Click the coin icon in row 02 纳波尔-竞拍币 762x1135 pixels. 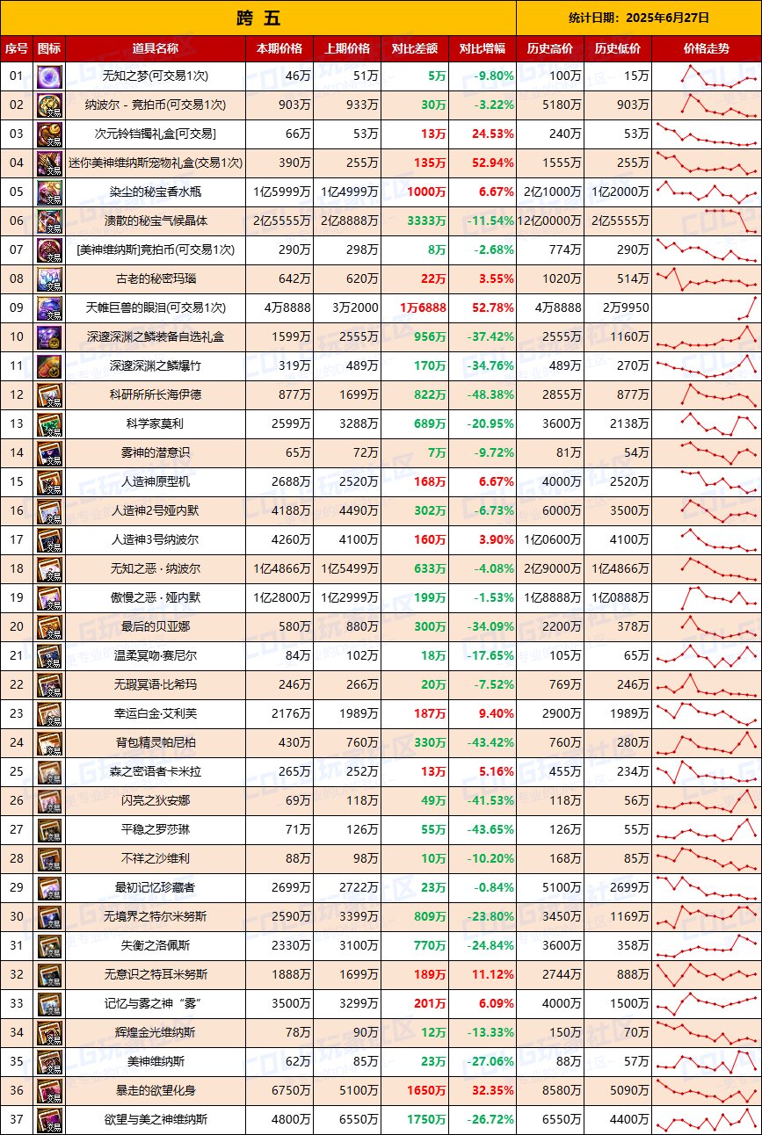click(x=49, y=105)
